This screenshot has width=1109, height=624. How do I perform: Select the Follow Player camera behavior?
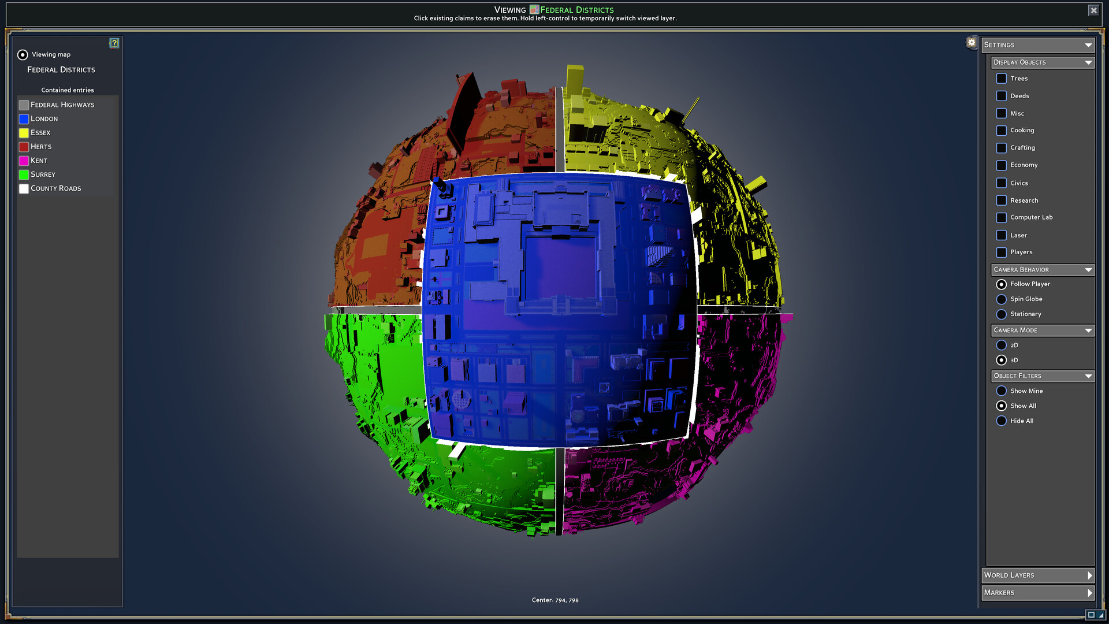click(x=1001, y=284)
